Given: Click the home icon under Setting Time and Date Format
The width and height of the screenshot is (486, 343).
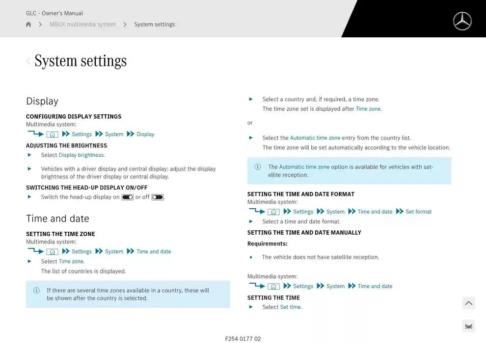Looking at the screenshot, I should point(273,212).
